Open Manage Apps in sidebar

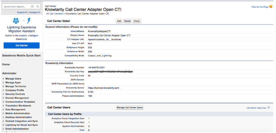(13, 83)
